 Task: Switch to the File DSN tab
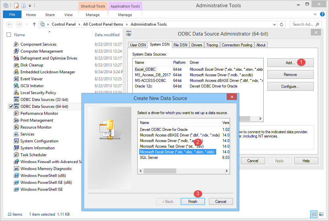click(x=180, y=45)
